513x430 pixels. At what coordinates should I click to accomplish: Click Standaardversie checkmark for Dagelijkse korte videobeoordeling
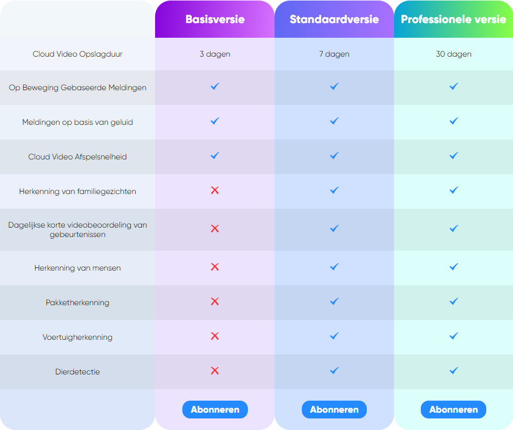[x=334, y=229]
